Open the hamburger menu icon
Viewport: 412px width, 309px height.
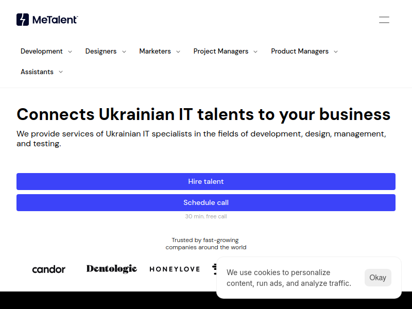[x=384, y=20]
